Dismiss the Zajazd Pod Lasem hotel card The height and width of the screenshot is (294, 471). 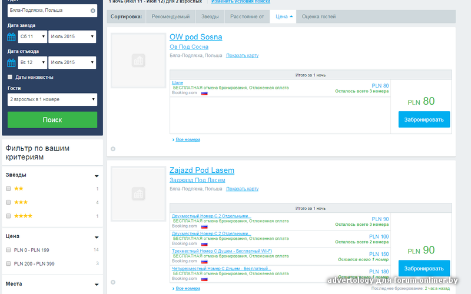(x=113, y=282)
